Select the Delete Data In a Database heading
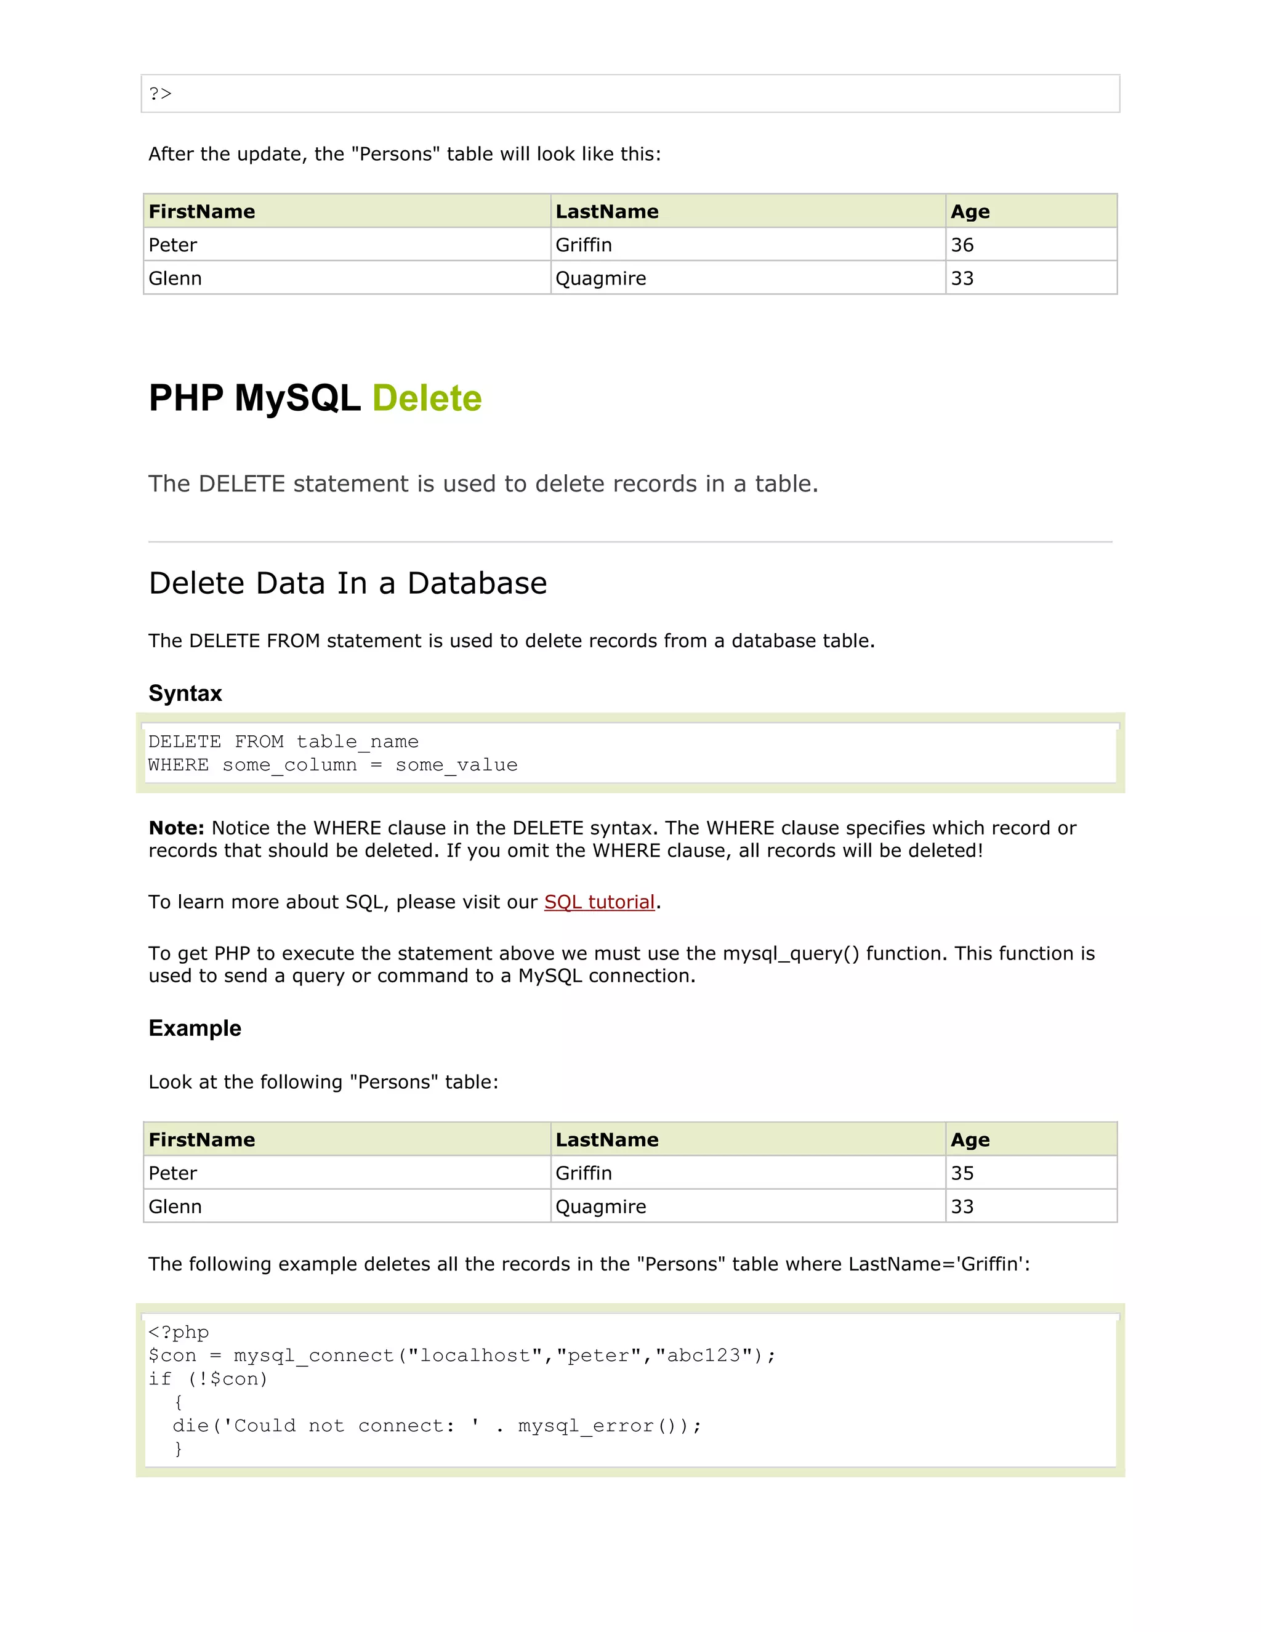The height and width of the screenshot is (1632, 1261). pyautogui.click(x=348, y=583)
